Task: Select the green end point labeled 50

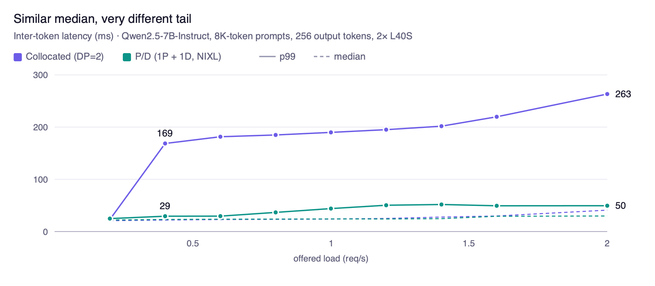Action: pos(607,206)
